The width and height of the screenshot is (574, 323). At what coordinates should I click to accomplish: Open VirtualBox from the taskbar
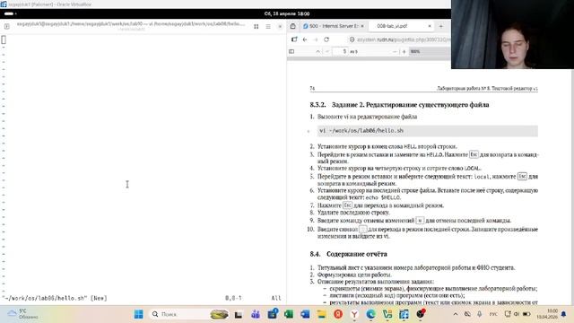(387, 314)
